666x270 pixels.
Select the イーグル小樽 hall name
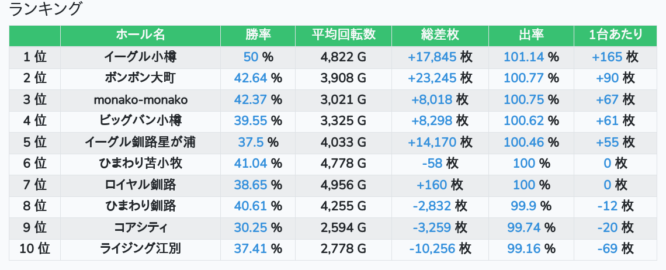(140, 57)
